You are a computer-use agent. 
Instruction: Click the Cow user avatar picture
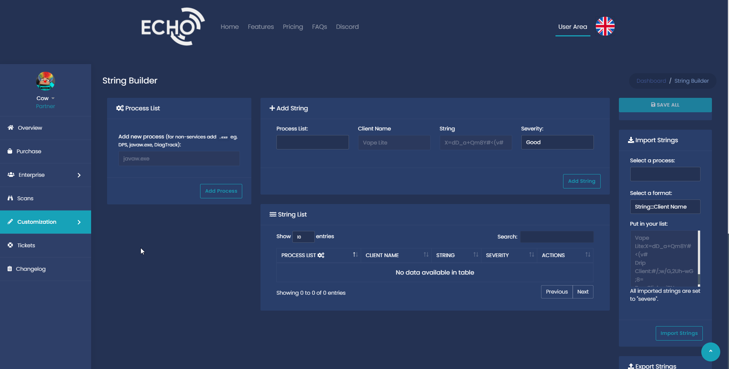coord(46,81)
